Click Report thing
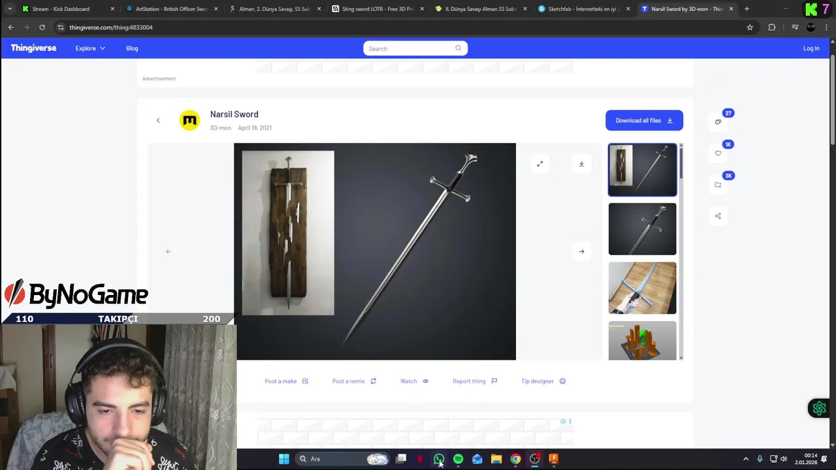 tap(475, 381)
